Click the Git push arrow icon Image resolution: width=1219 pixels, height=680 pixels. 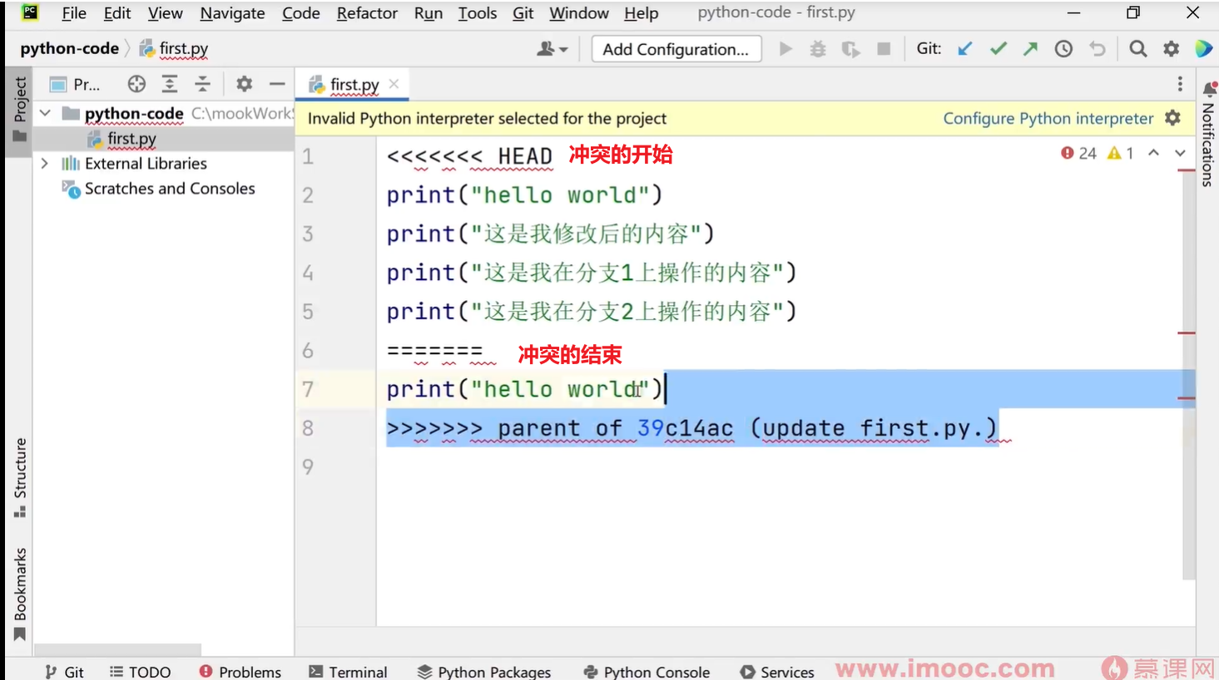1031,49
